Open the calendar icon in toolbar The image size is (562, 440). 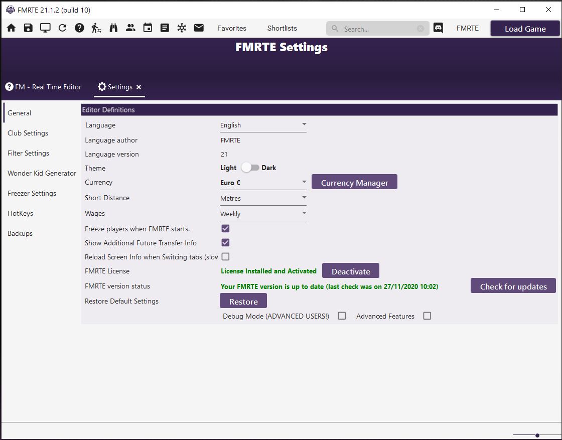pos(148,28)
